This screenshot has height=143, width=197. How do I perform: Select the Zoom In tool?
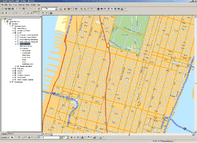click(x=81, y=9)
